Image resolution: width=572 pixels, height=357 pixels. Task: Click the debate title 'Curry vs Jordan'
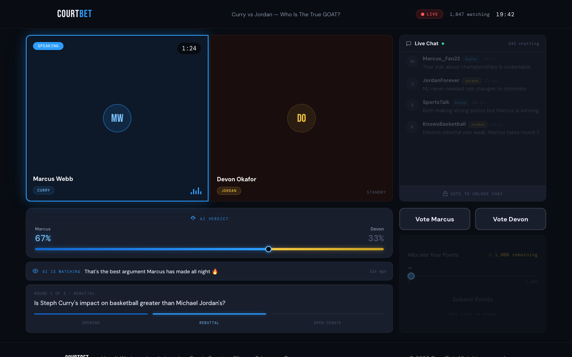click(286, 14)
